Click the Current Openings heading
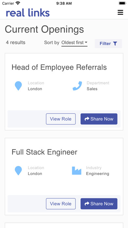The image size is (128, 228). [x=44, y=29]
